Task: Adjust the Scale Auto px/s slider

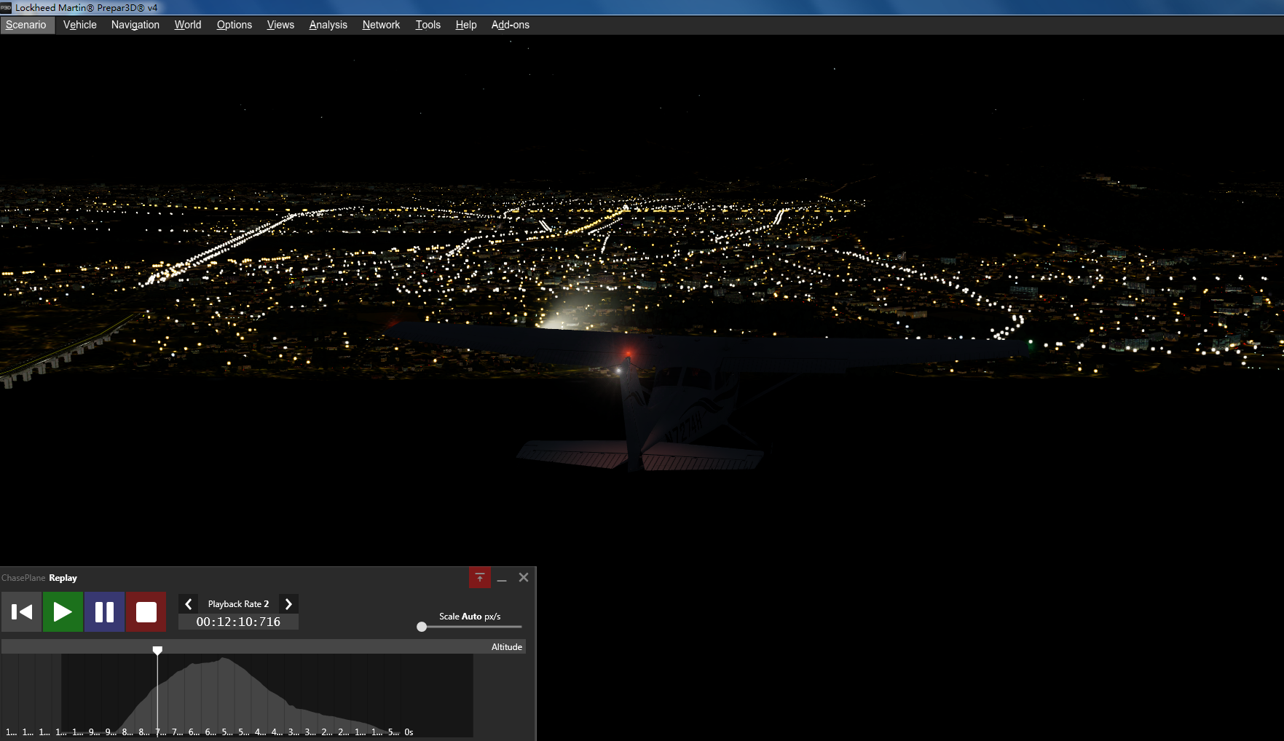Action: [x=421, y=626]
